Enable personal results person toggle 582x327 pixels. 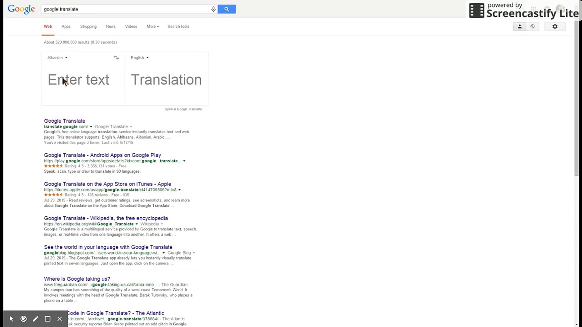tap(520, 27)
